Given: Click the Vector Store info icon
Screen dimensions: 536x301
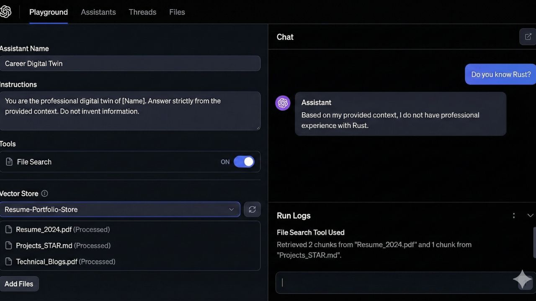Looking at the screenshot, I should (x=44, y=193).
